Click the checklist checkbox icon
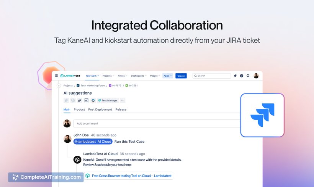 [x=86, y=100]
